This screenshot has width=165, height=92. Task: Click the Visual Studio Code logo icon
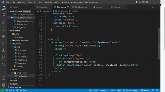pos(3,2)
